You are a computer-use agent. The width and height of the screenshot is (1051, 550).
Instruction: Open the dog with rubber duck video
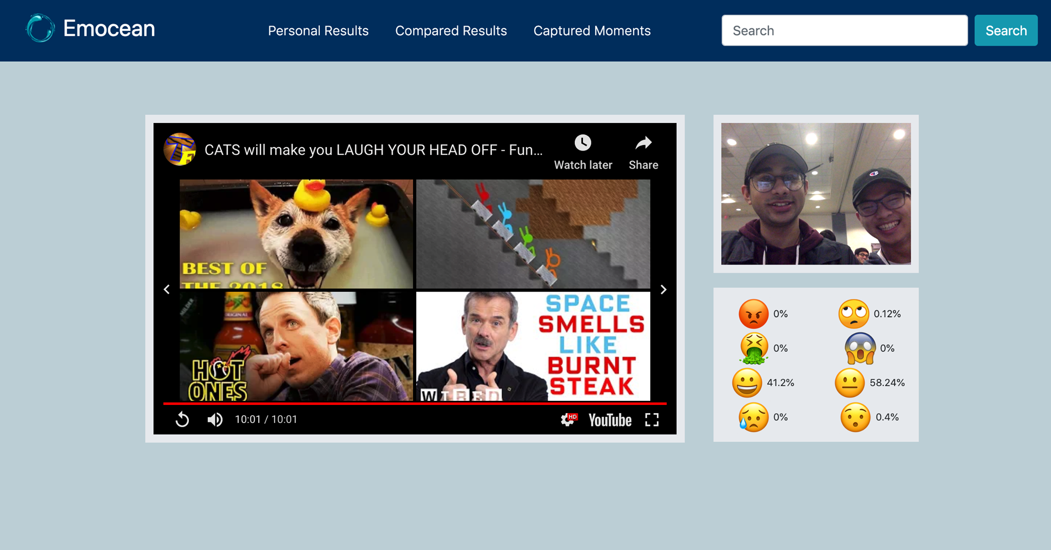296,234
